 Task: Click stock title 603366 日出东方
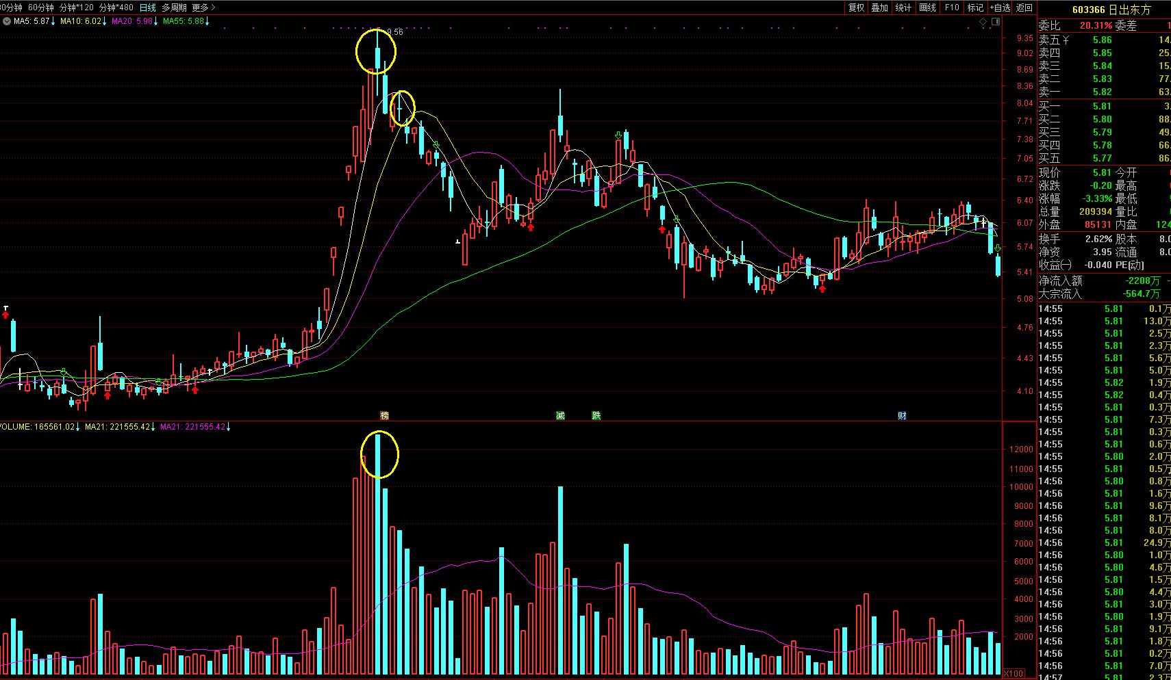(1111, 10)
